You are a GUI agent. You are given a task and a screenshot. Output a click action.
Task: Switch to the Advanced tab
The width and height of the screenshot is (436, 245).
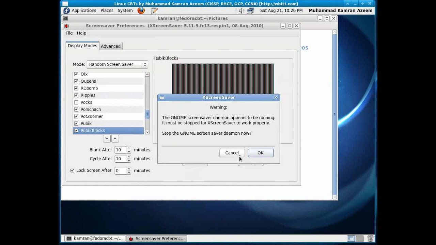111,46
